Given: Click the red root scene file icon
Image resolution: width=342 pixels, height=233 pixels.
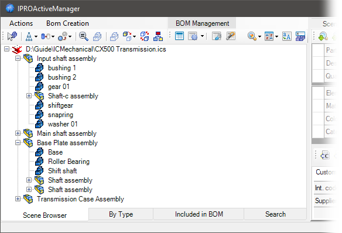Looking at the screenshot, I should click(17, 50).
